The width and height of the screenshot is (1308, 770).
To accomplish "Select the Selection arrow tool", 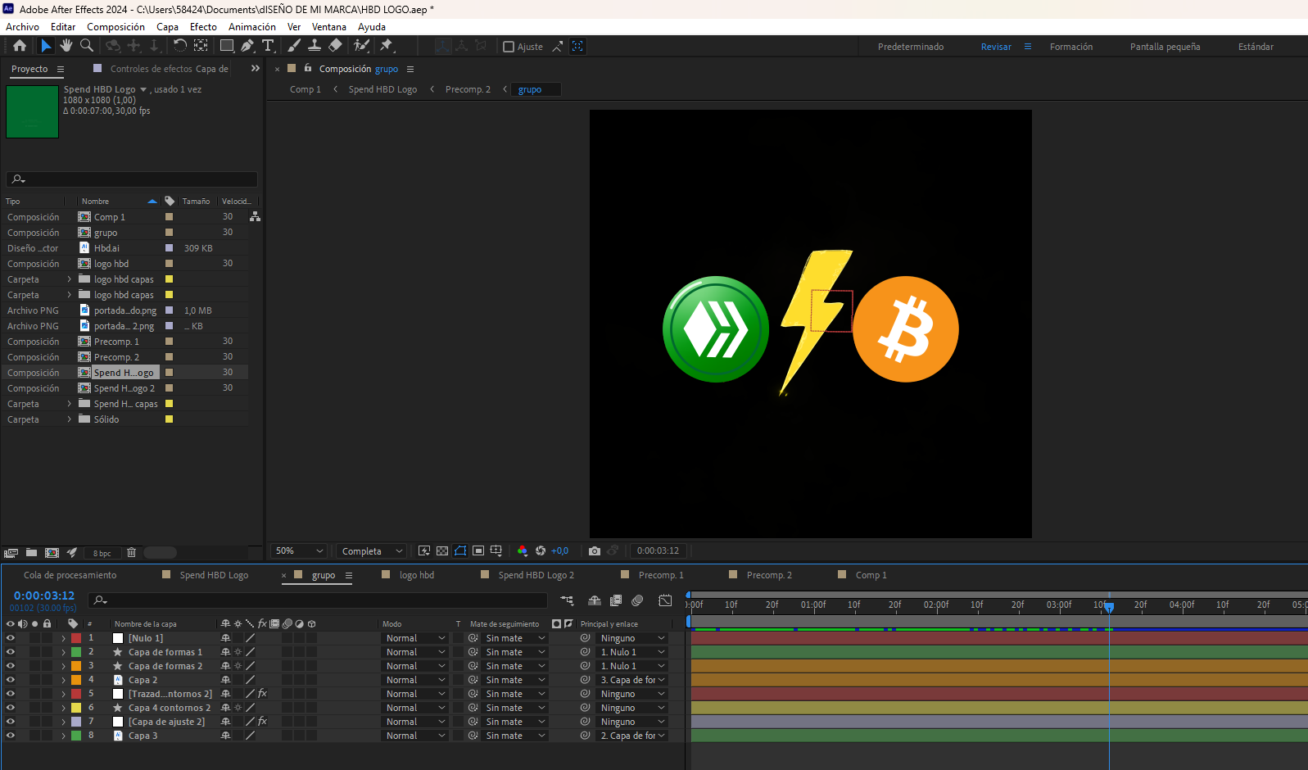I will coord(46,46).
